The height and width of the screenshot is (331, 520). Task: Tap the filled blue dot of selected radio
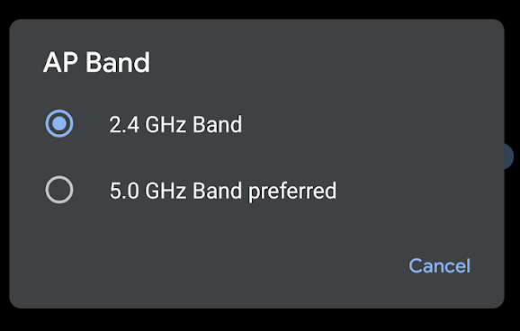coord(59,124)
